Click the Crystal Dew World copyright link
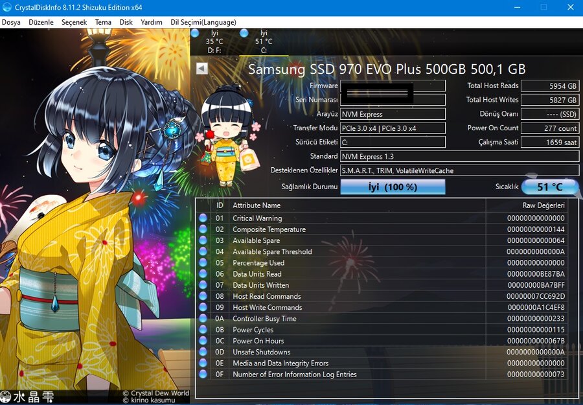The image size is (583, 405). [x=155, y=393]
